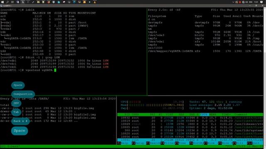Click F1 Help in htop footer

123,143
